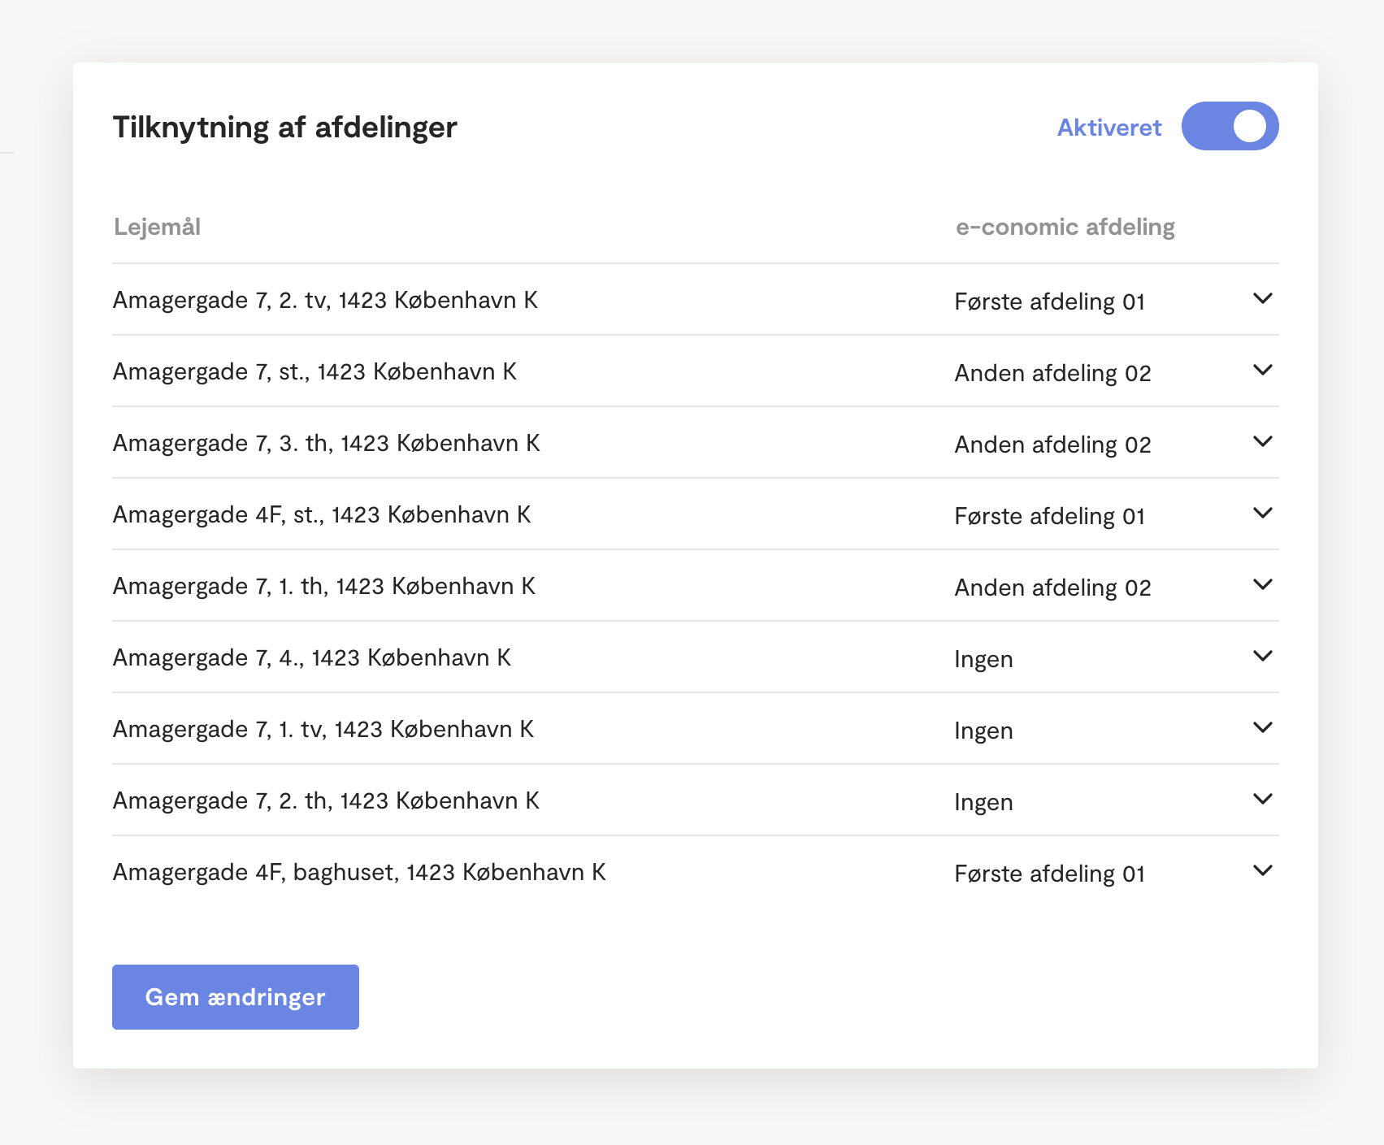Expand chevron for Amagergade 4F, st.
Screen dimensions: 1384x1145
click(x=1262, y=514)
